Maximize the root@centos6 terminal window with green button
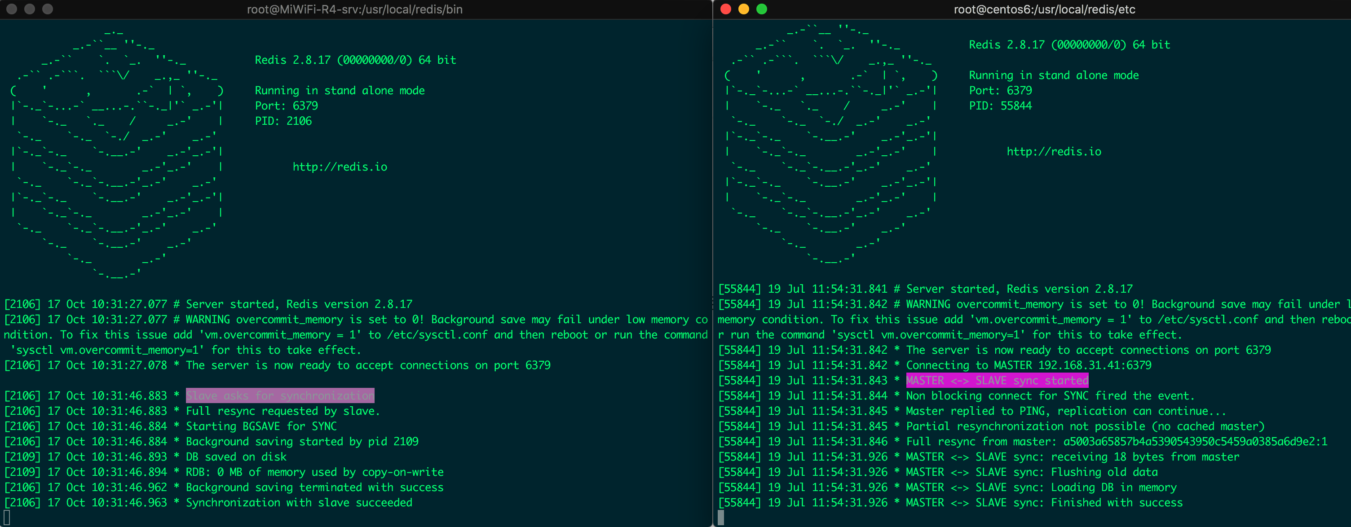 (762, 9)
